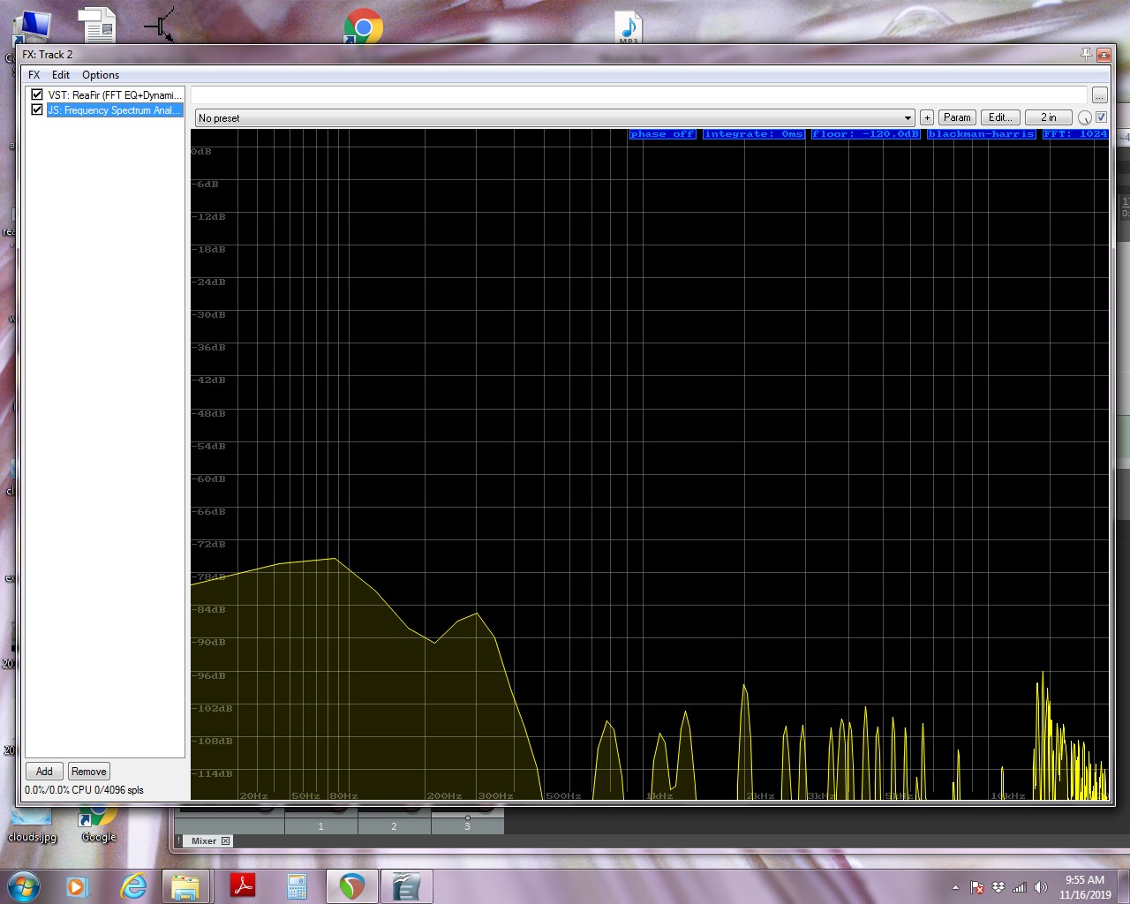Launch Calculator from the taskbar
The width and height of the screenshot is (1130, 904).
[298, 885]
